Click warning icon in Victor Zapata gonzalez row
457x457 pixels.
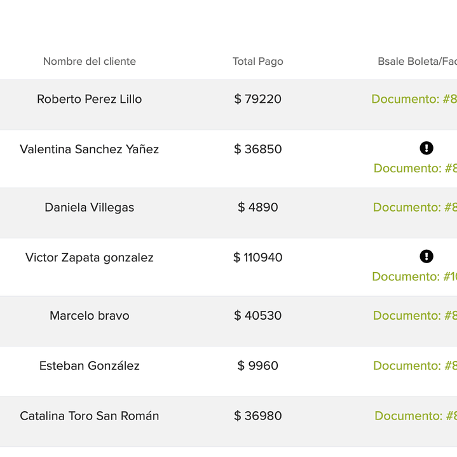tap(426, 256)
